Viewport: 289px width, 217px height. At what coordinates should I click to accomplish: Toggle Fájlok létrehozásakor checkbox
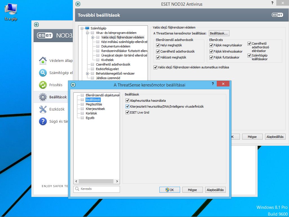coord(211,51)
